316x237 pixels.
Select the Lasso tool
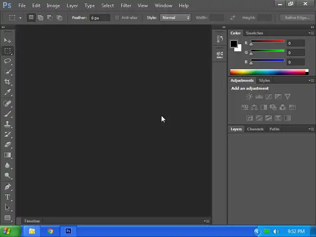(x=8, y=61)
